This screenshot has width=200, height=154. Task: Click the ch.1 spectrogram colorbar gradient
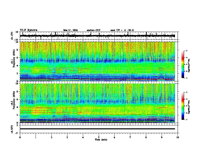coord(183,64)
